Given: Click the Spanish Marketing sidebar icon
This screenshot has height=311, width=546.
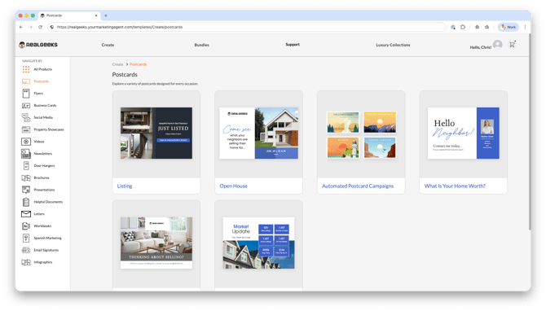Looking at the screenshot, I should (x=26, y=238).
